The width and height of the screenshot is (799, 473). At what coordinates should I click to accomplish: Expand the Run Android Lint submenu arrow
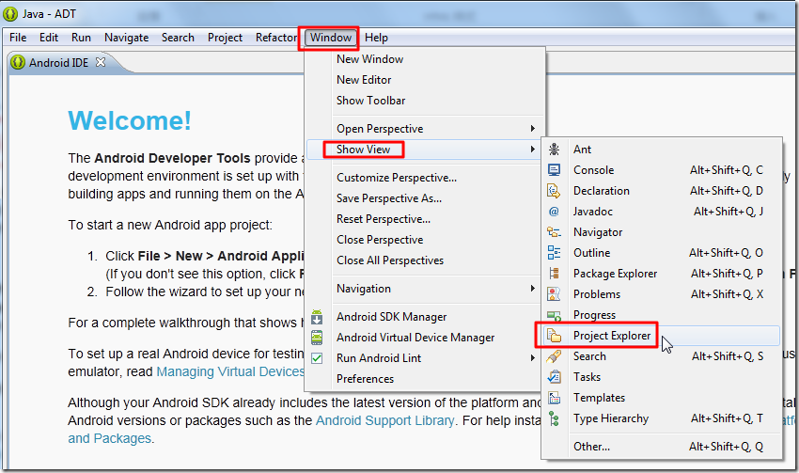532,358
